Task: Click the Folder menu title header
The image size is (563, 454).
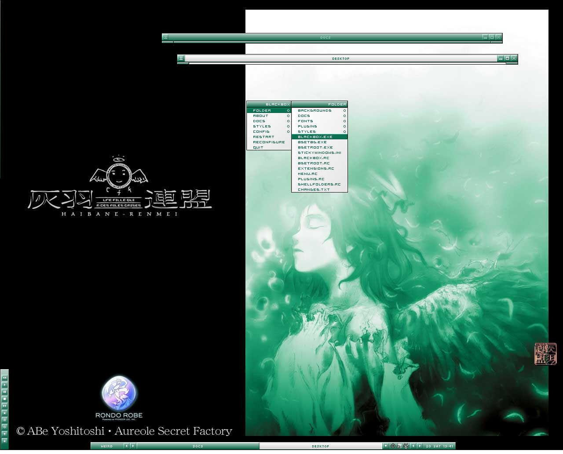Action: point(319,104)
